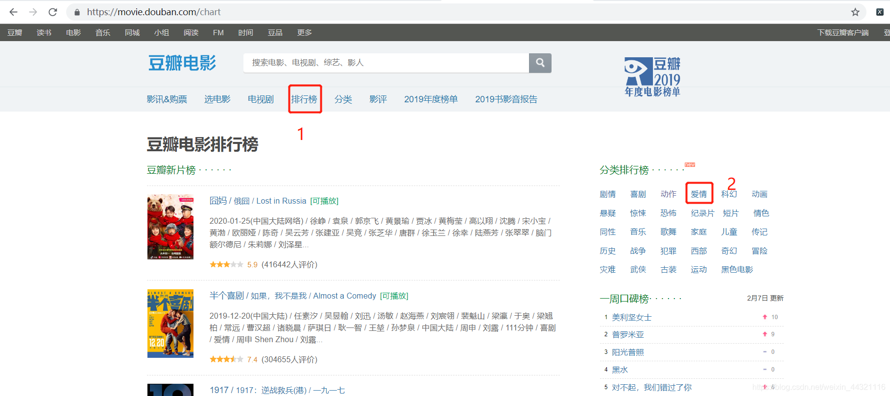The image size is (890, 396).
Task: Open the 1917 movie title link
Action: (x=277, y=390)
